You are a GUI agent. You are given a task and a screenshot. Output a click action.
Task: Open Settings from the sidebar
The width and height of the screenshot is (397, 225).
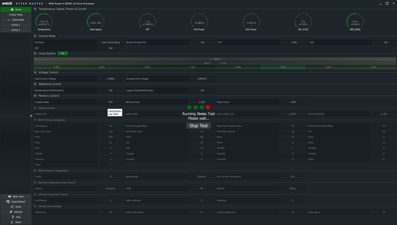pyautogui.click(x=16, y=212)
